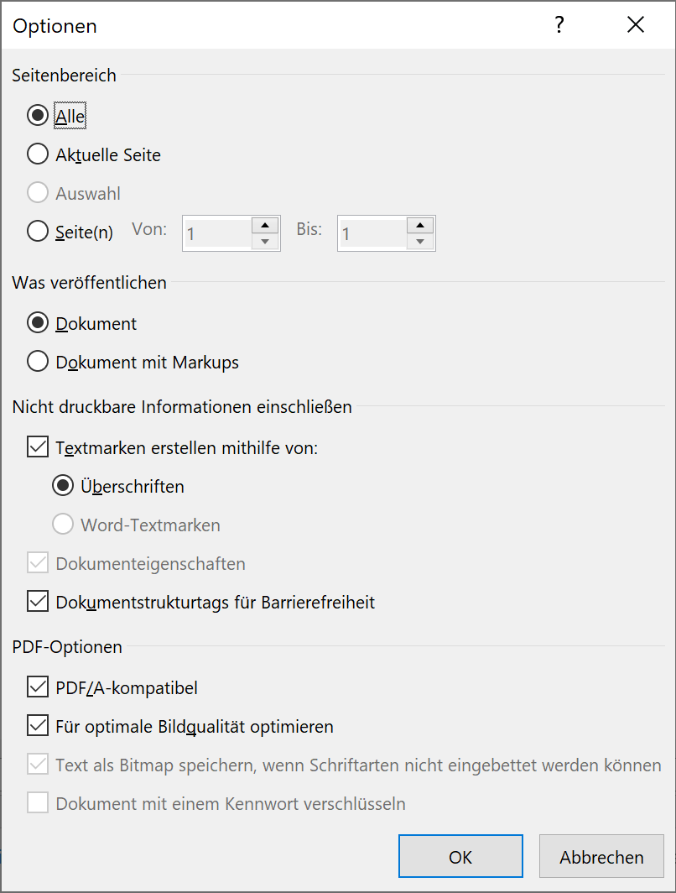676x893 pixels.
Task: Toggle Dokumentstrukturtags für Barrierefreiheit checkbox
Action: point(38,602)
